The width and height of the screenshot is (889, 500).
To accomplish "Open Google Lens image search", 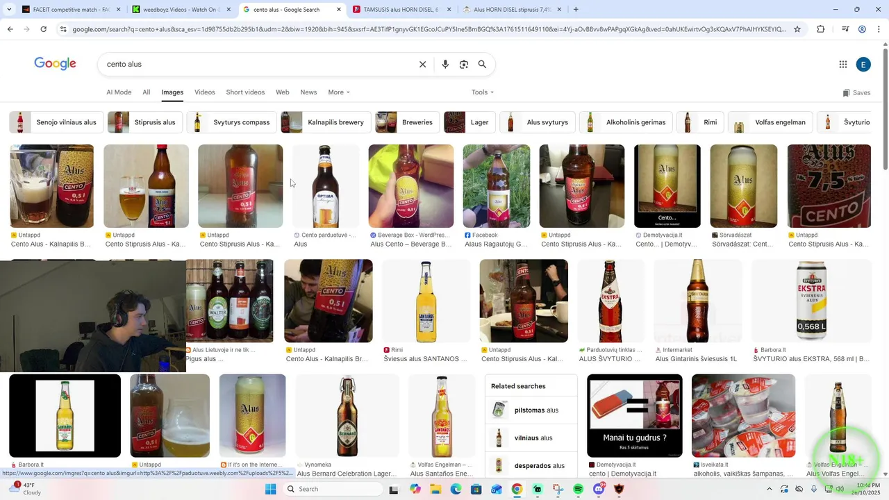I will pyautogui.click(x=464, y=65).
